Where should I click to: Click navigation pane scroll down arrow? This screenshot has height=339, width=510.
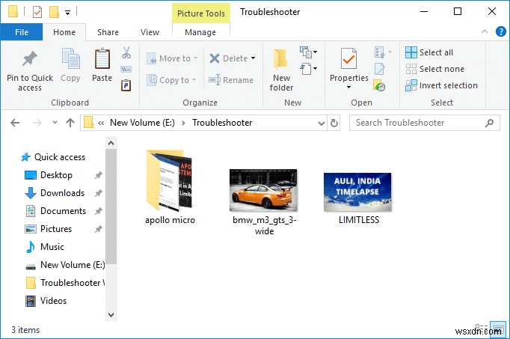click(x=111, y=315)
